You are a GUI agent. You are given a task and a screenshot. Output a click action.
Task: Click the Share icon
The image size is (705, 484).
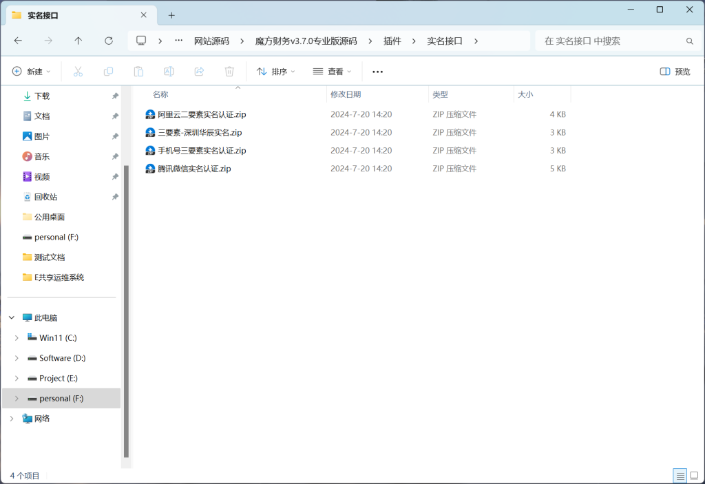pos(199,71)
